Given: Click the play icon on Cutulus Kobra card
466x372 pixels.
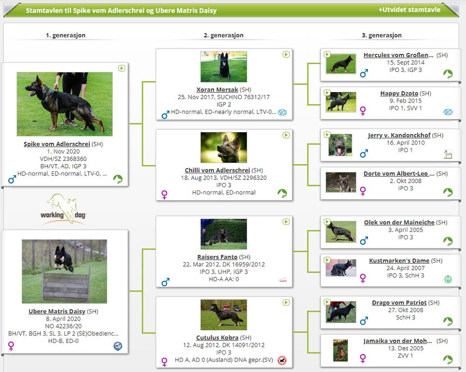Looking at the screenshot, I should 286,302.
